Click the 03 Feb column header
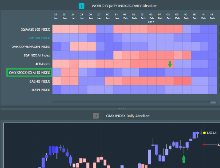Screen dimensions: 220x168 143,17
